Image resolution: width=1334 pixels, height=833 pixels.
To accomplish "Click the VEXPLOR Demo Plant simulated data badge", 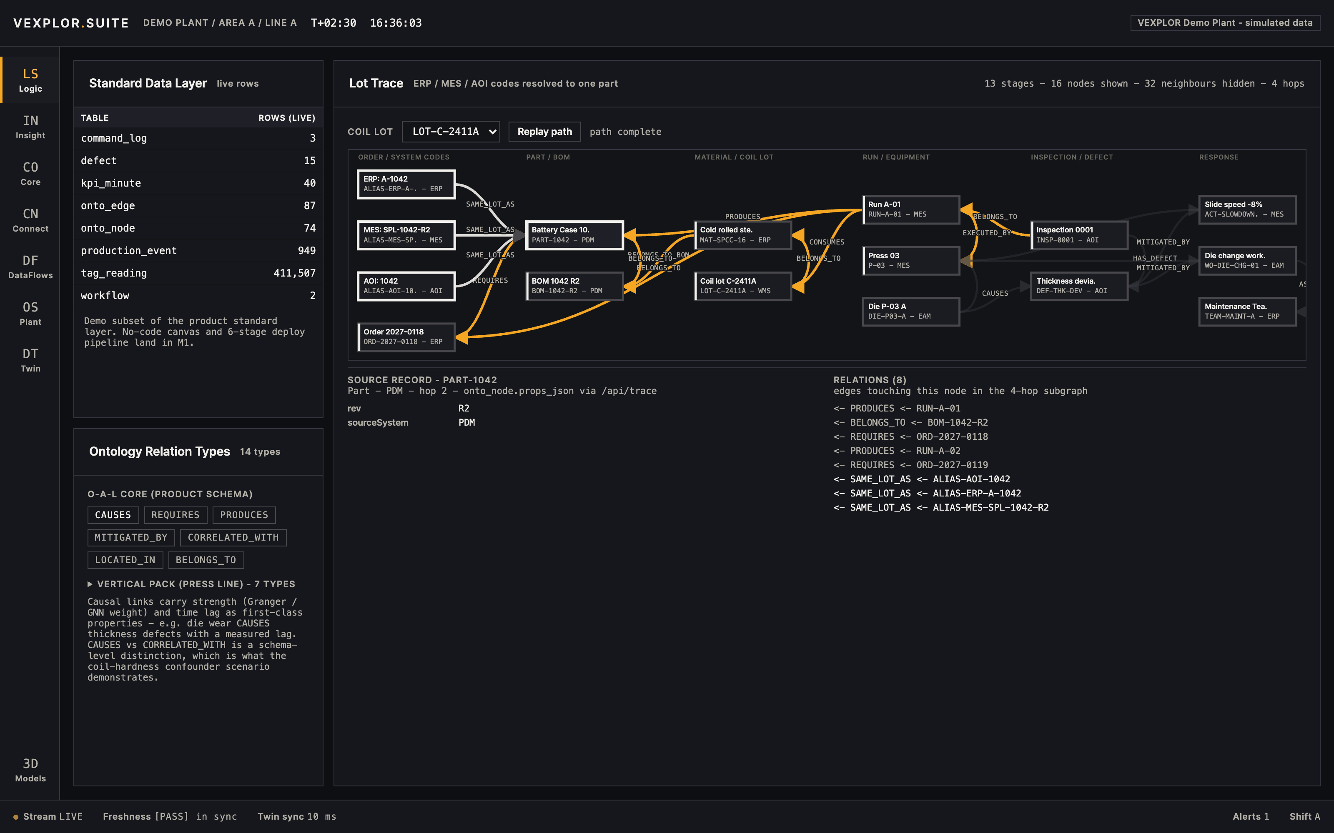I will click(x=1225, y=22).
